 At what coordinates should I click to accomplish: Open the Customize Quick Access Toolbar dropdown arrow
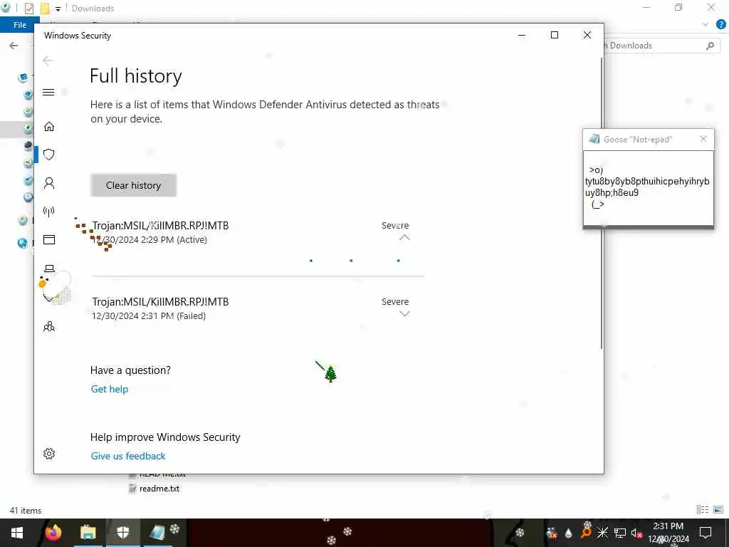pos(58,9)
